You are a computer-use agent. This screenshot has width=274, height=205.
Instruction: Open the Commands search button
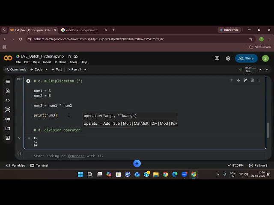(x=16, y=69)
